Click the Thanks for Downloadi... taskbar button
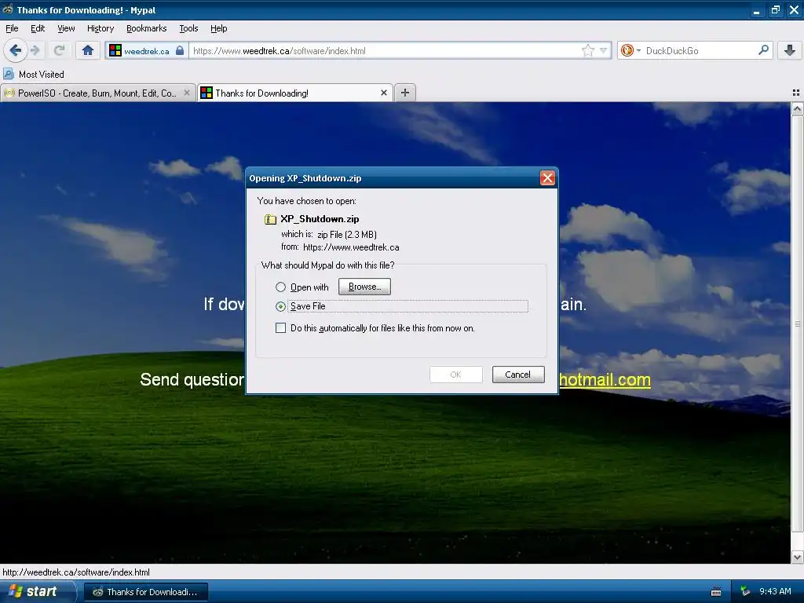 coord(145,592)
